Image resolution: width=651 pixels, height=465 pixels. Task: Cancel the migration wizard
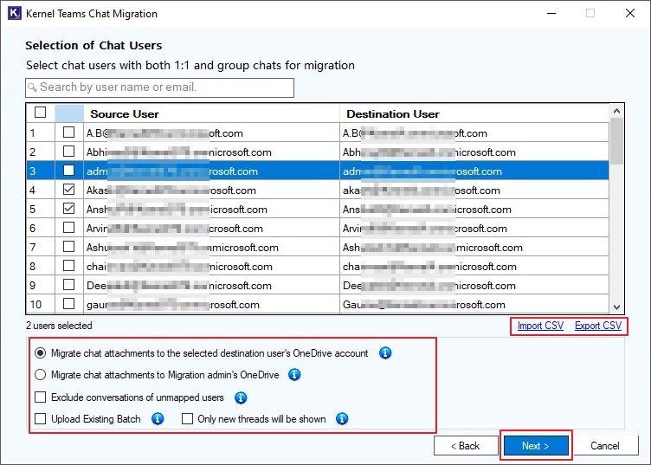pyautogui.click(x=605, y=445)
